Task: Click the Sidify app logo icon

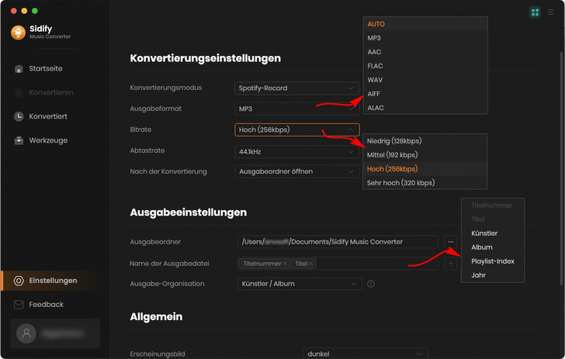Action: 18,33
